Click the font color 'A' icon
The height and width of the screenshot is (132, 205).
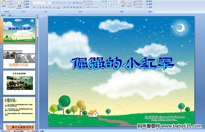58,8
